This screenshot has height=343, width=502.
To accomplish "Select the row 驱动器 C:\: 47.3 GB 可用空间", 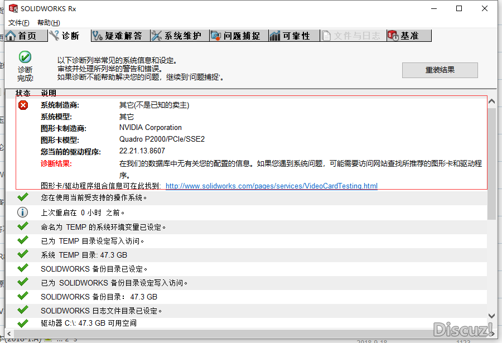I will click(246, 323).
